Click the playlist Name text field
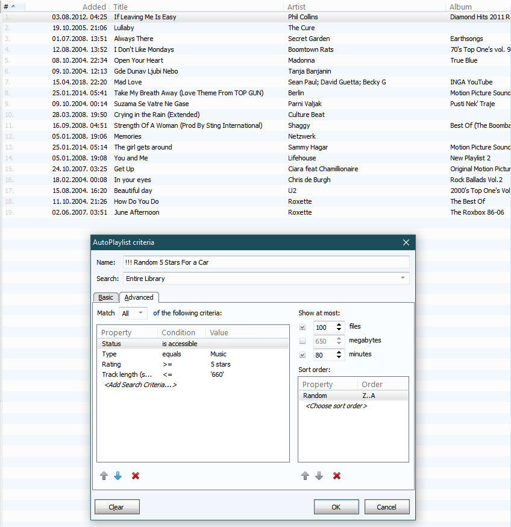 tap(265, 262)
